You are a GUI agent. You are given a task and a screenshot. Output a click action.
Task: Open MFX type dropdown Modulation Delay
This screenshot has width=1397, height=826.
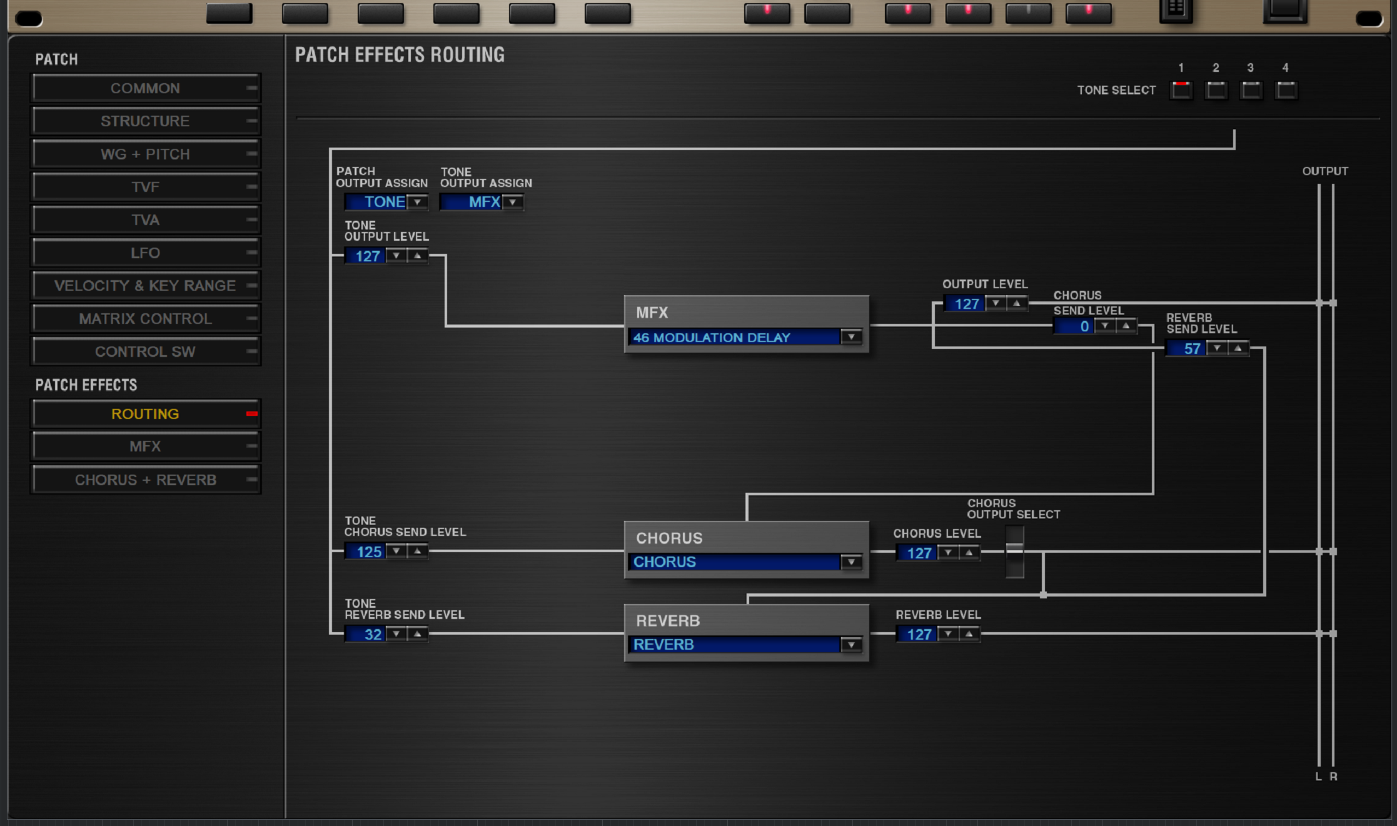point(850,337)
